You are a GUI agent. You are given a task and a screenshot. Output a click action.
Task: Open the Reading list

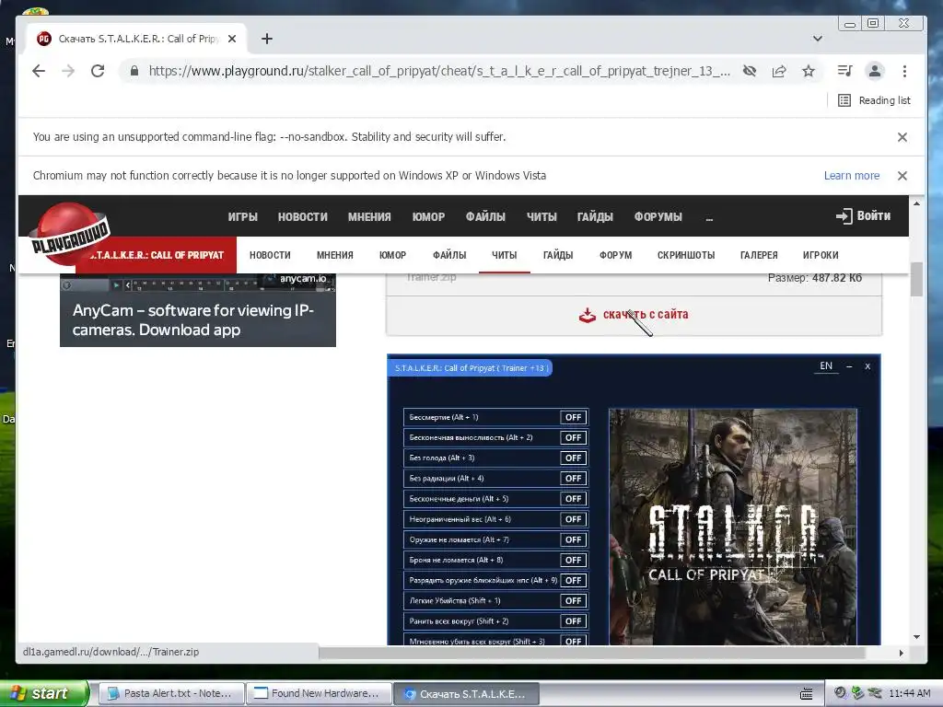click(875, 100)
